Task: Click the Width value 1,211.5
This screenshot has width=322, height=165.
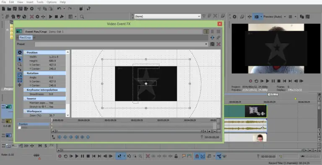Action: [54, 57]
